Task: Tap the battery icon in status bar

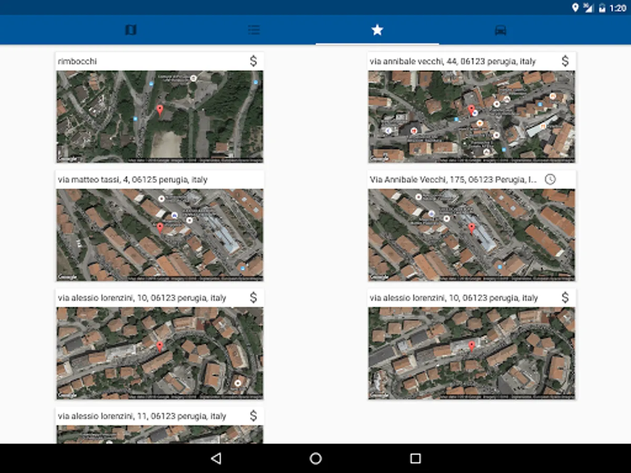Action: (x=602, y=7)
